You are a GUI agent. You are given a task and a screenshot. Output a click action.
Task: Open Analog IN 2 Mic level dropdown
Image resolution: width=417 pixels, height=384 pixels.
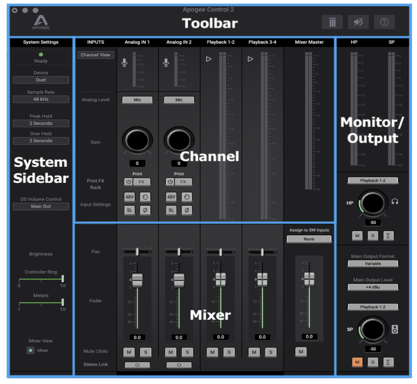[x=179, y=100]
